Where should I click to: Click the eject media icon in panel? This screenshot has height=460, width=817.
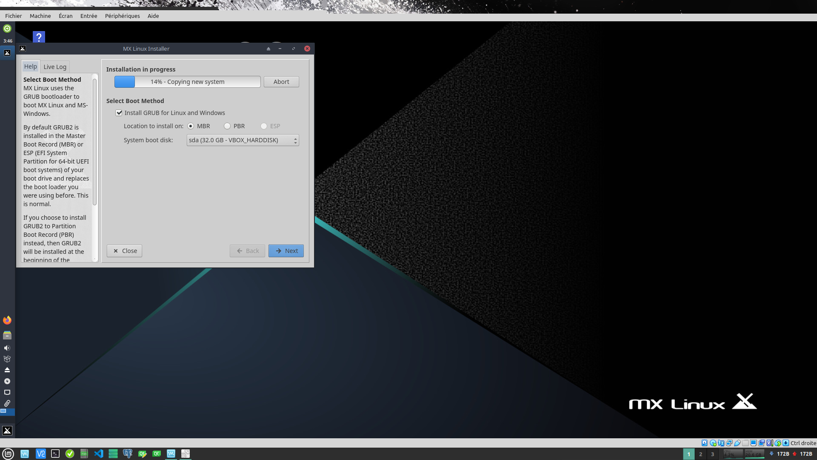pyautogui.click(x=7, y=370)
